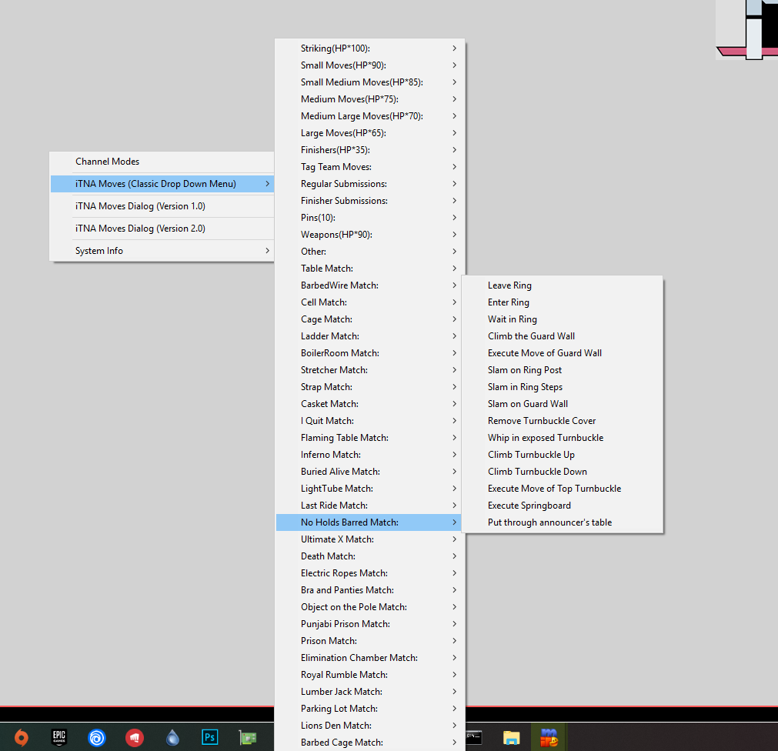Image resolution: width=778 pixels, height=751 pixels.
Task: Choose the Leave Ring action
Action: (563, 285)
